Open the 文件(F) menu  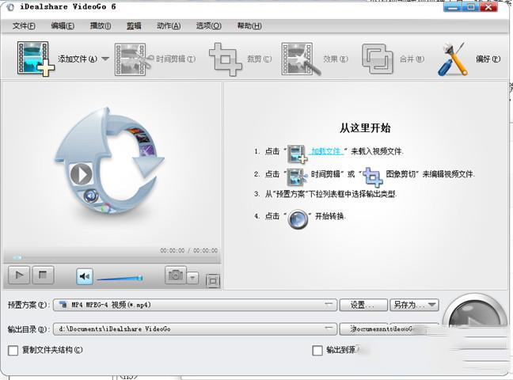pyautogui.click(x=24, y=26)
